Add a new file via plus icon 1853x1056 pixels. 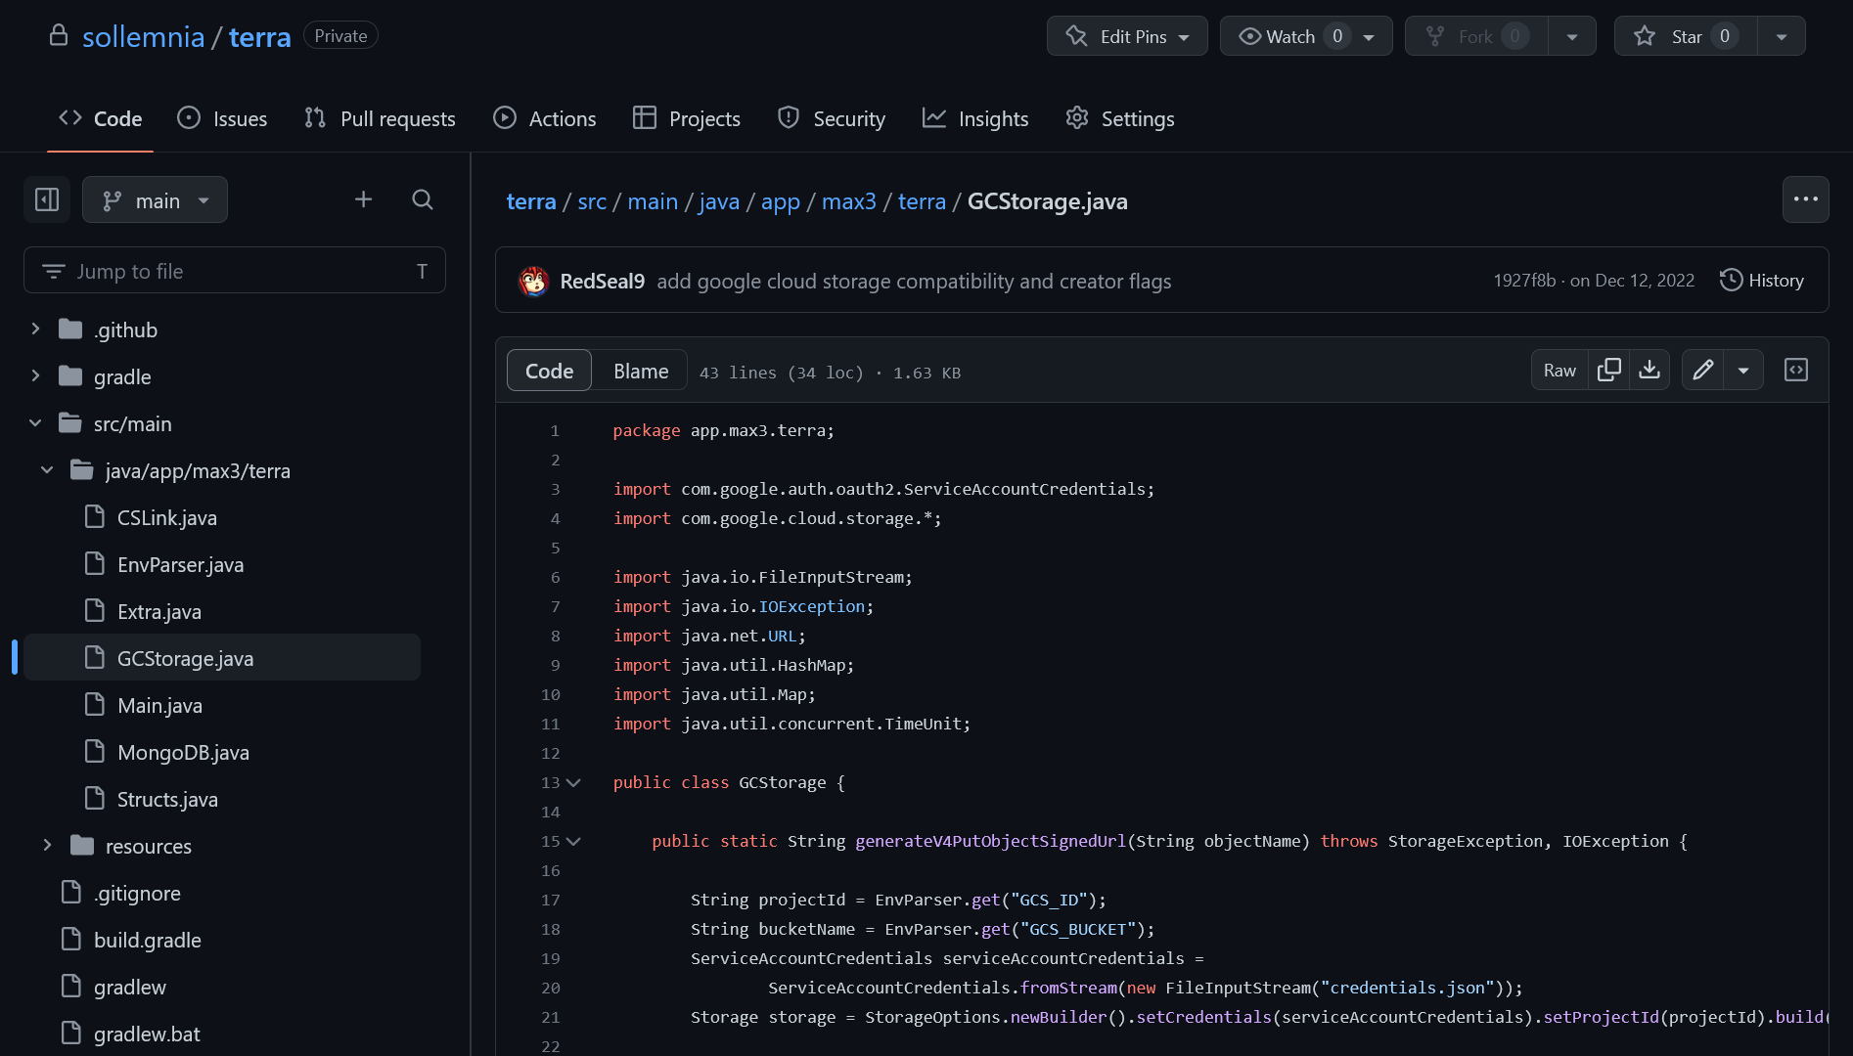(x=363, y=199)
